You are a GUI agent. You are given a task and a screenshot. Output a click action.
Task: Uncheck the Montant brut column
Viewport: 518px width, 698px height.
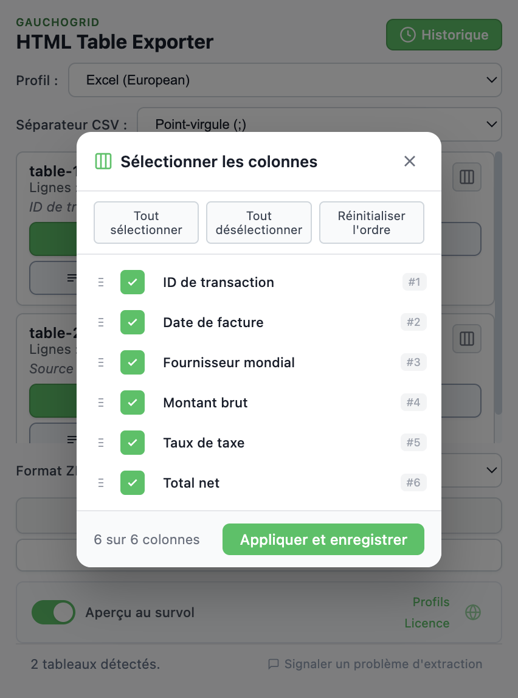tap(132, 403)
